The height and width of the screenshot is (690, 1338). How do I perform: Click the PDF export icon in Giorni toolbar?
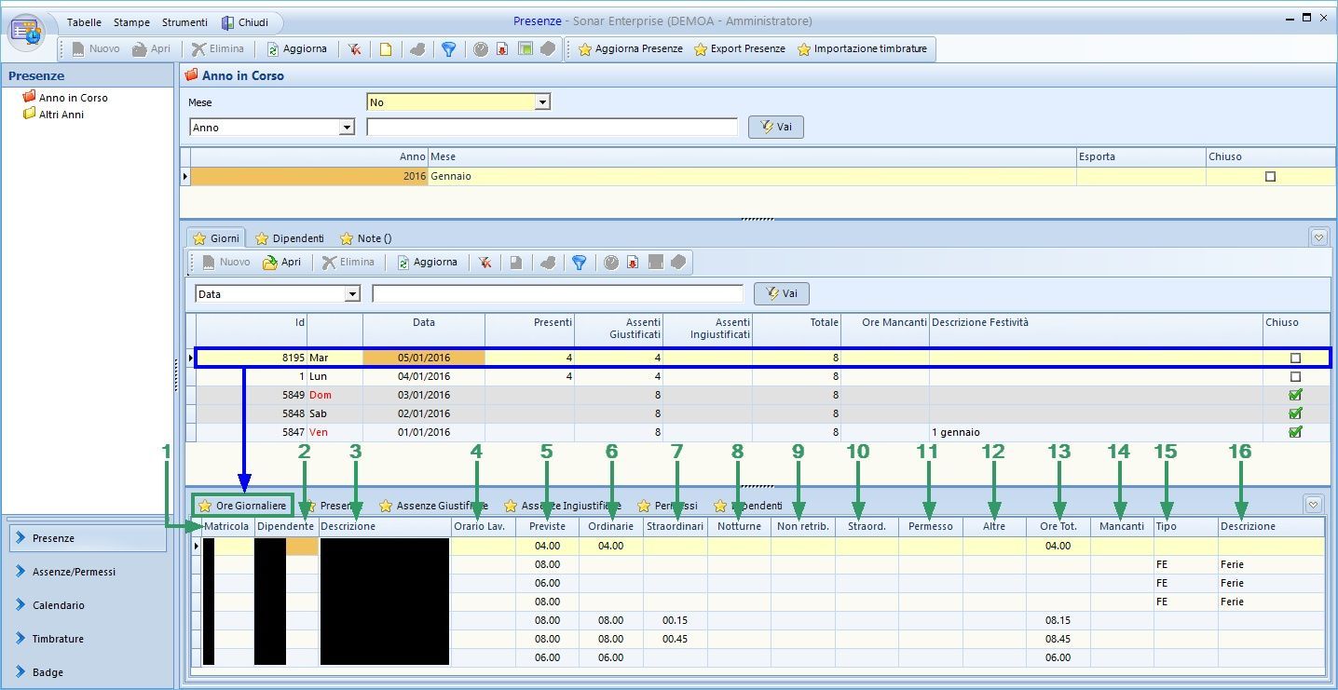(633, 263)
